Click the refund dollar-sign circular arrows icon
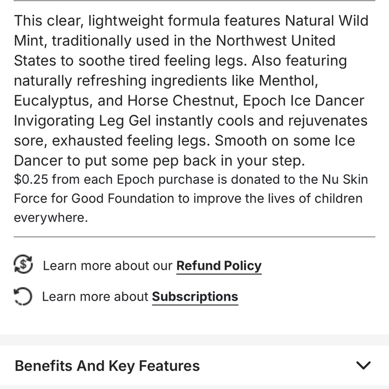This screenshot has height=389, width=389. point(23,264)
